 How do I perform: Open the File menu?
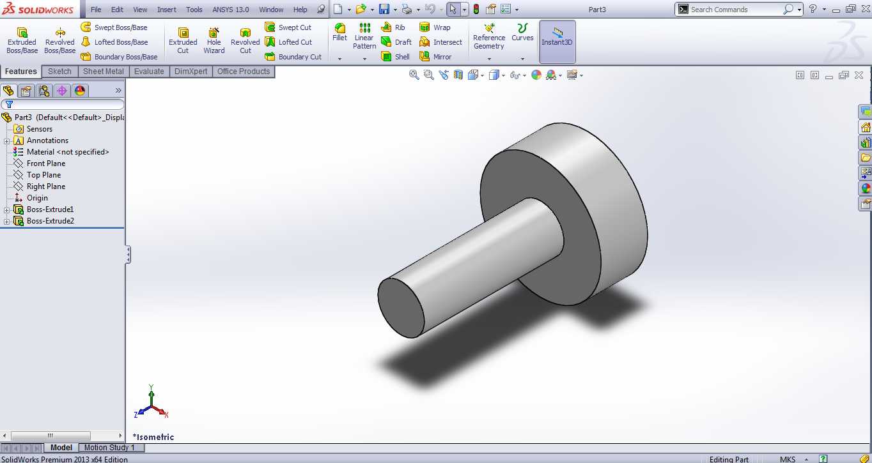point(96,10)
